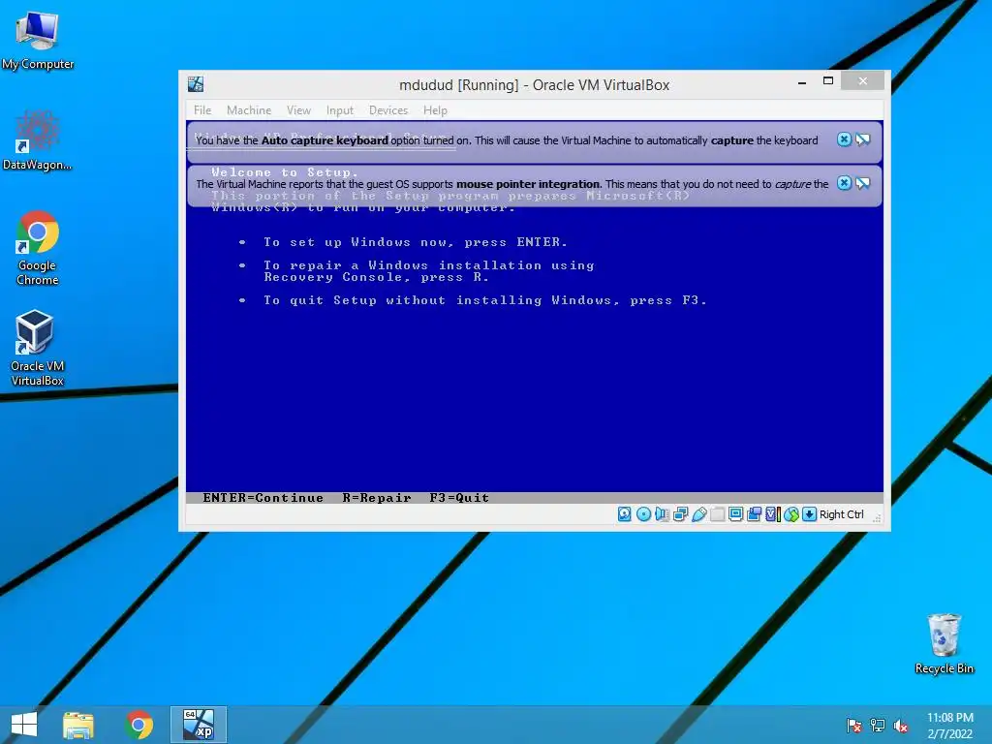Minimize the VirtualBox VM window

click(x=801, y=81)
